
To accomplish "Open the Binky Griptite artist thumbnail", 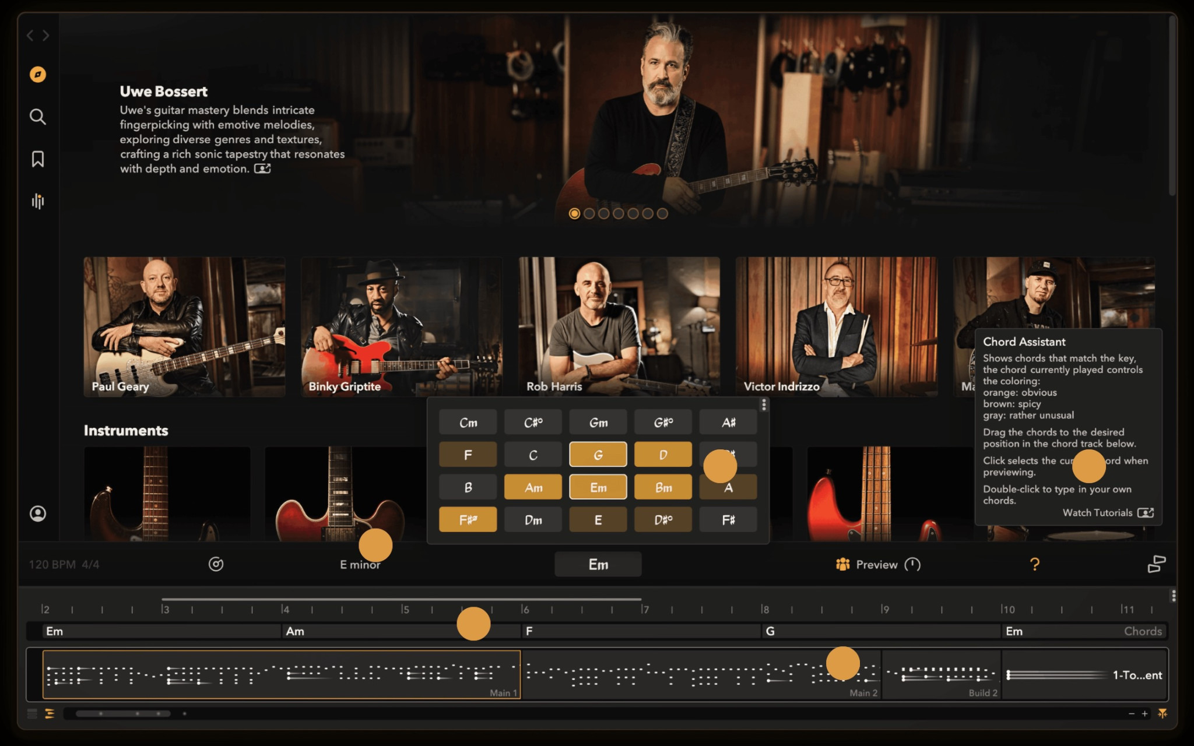I will [402, 327].
